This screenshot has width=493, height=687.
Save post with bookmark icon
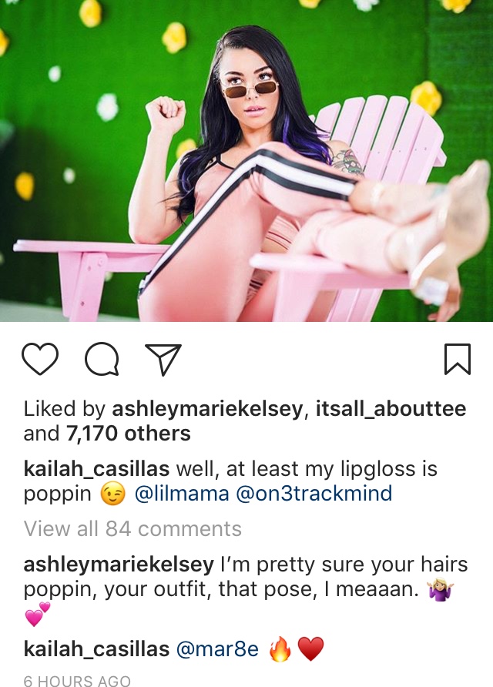458,359
